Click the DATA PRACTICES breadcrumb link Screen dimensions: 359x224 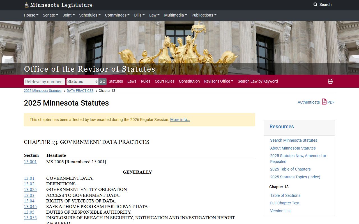pyautogui.click(x=80, y=91)
